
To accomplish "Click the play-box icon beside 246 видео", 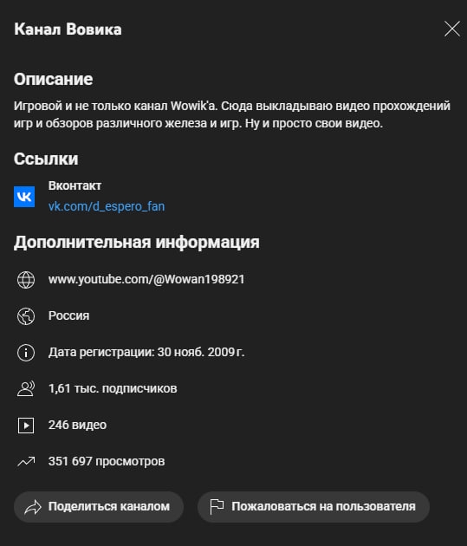I will (26, 426).
